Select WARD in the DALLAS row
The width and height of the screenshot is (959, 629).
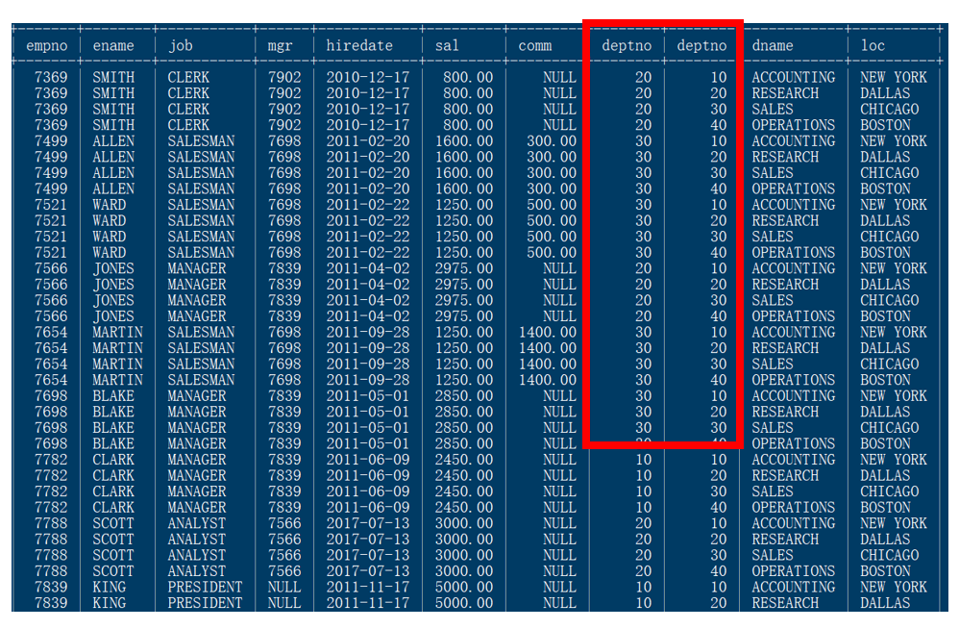[x=109, y=221]
